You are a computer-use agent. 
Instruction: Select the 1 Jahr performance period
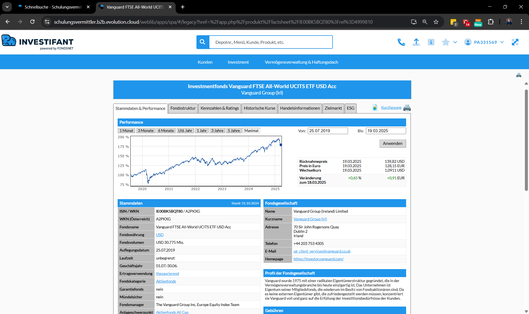pos(201,130)
